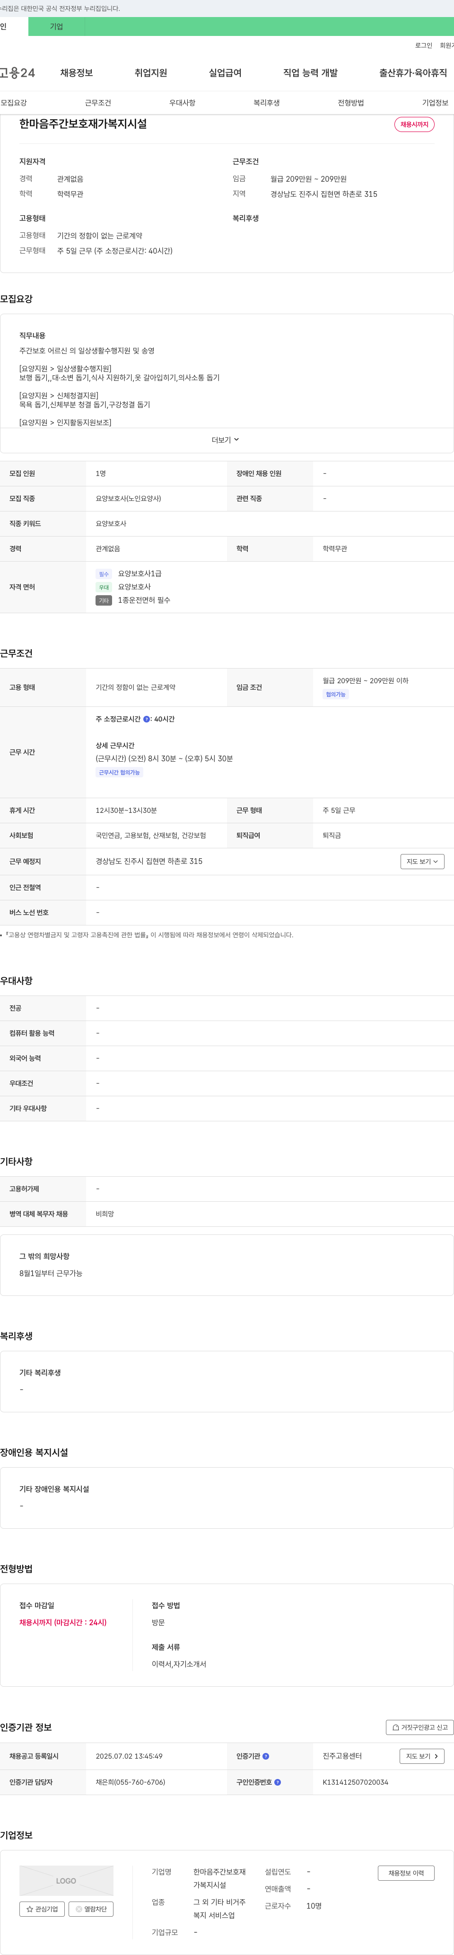
Task: Click the contact 채은희(055-760-6706)
Action: click(131, 1782)
